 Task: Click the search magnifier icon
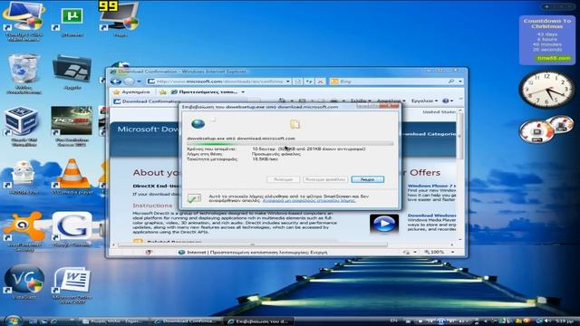(x=451, y=81)
